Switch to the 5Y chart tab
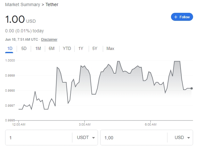This screenshot has width=203, height=147. coord(94,49)
